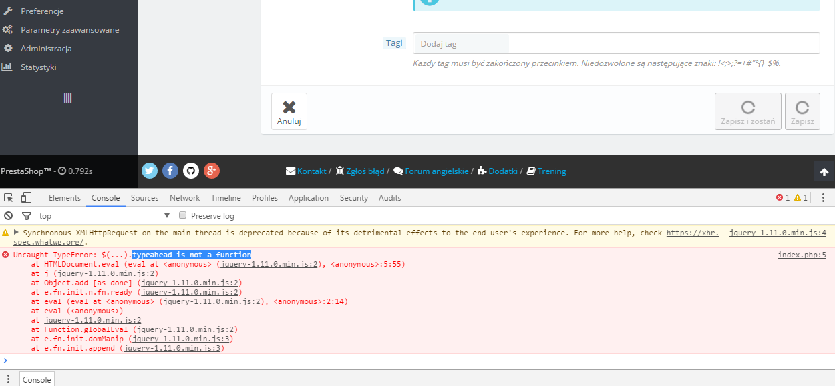Click the highlighted typeahead is not a function text

pyautogui.click(x=192, y=255)
